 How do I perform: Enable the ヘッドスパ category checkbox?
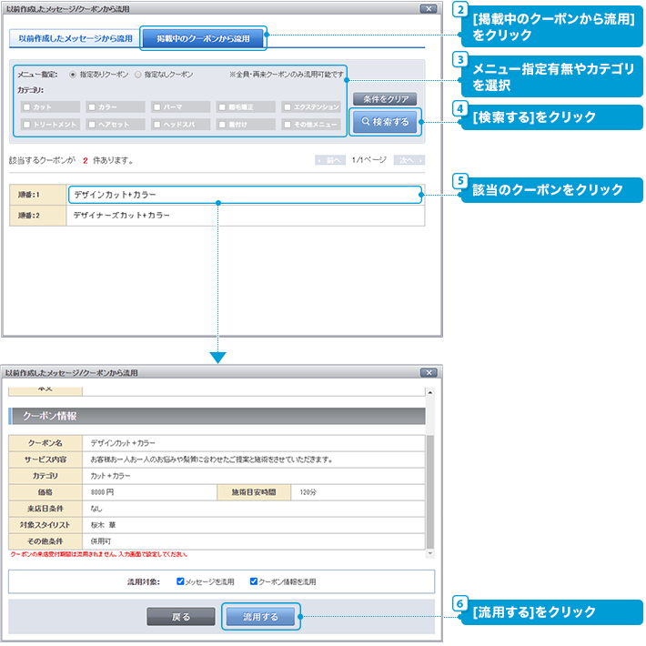[156, 124]
